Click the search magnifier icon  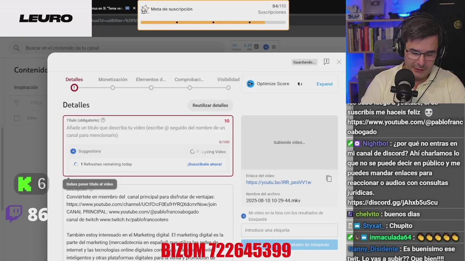[16, 48]
